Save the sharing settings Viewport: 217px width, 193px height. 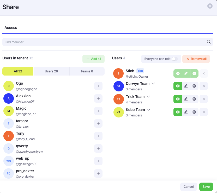point(206,187)
